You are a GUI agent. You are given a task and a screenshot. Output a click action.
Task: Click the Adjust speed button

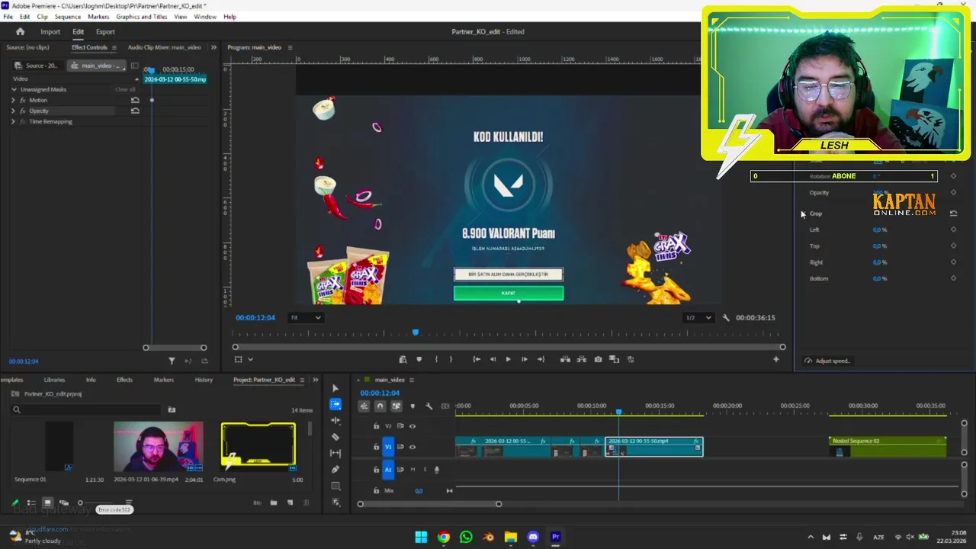[x=827, y=361]
